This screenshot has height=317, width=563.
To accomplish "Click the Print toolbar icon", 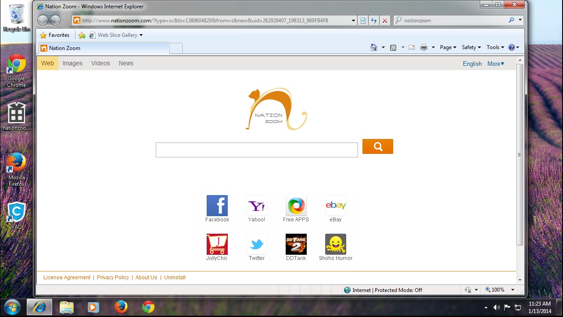I will click(424, 47).
